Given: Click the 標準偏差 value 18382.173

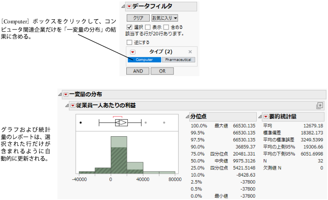Looking at the screenshot, I should [x=312, y=133].
